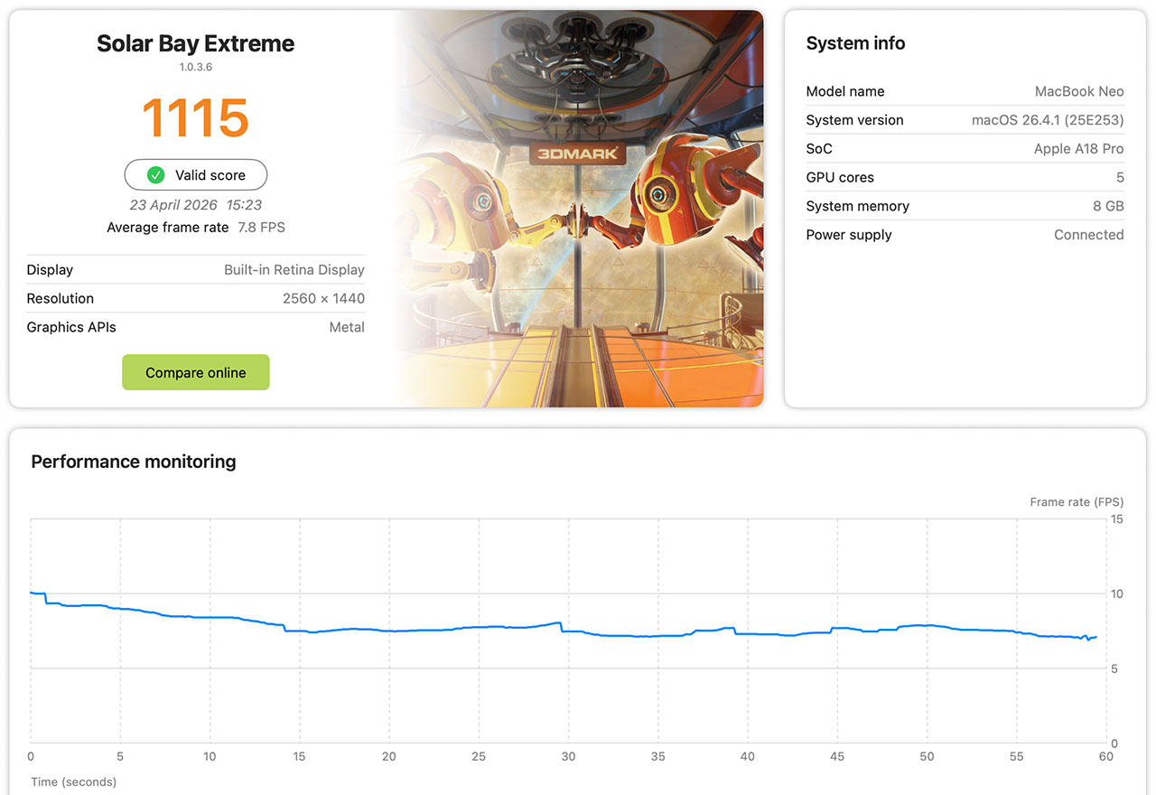
Task: Select the Performance monitoring heading
Action: click(x=133, y=461)
